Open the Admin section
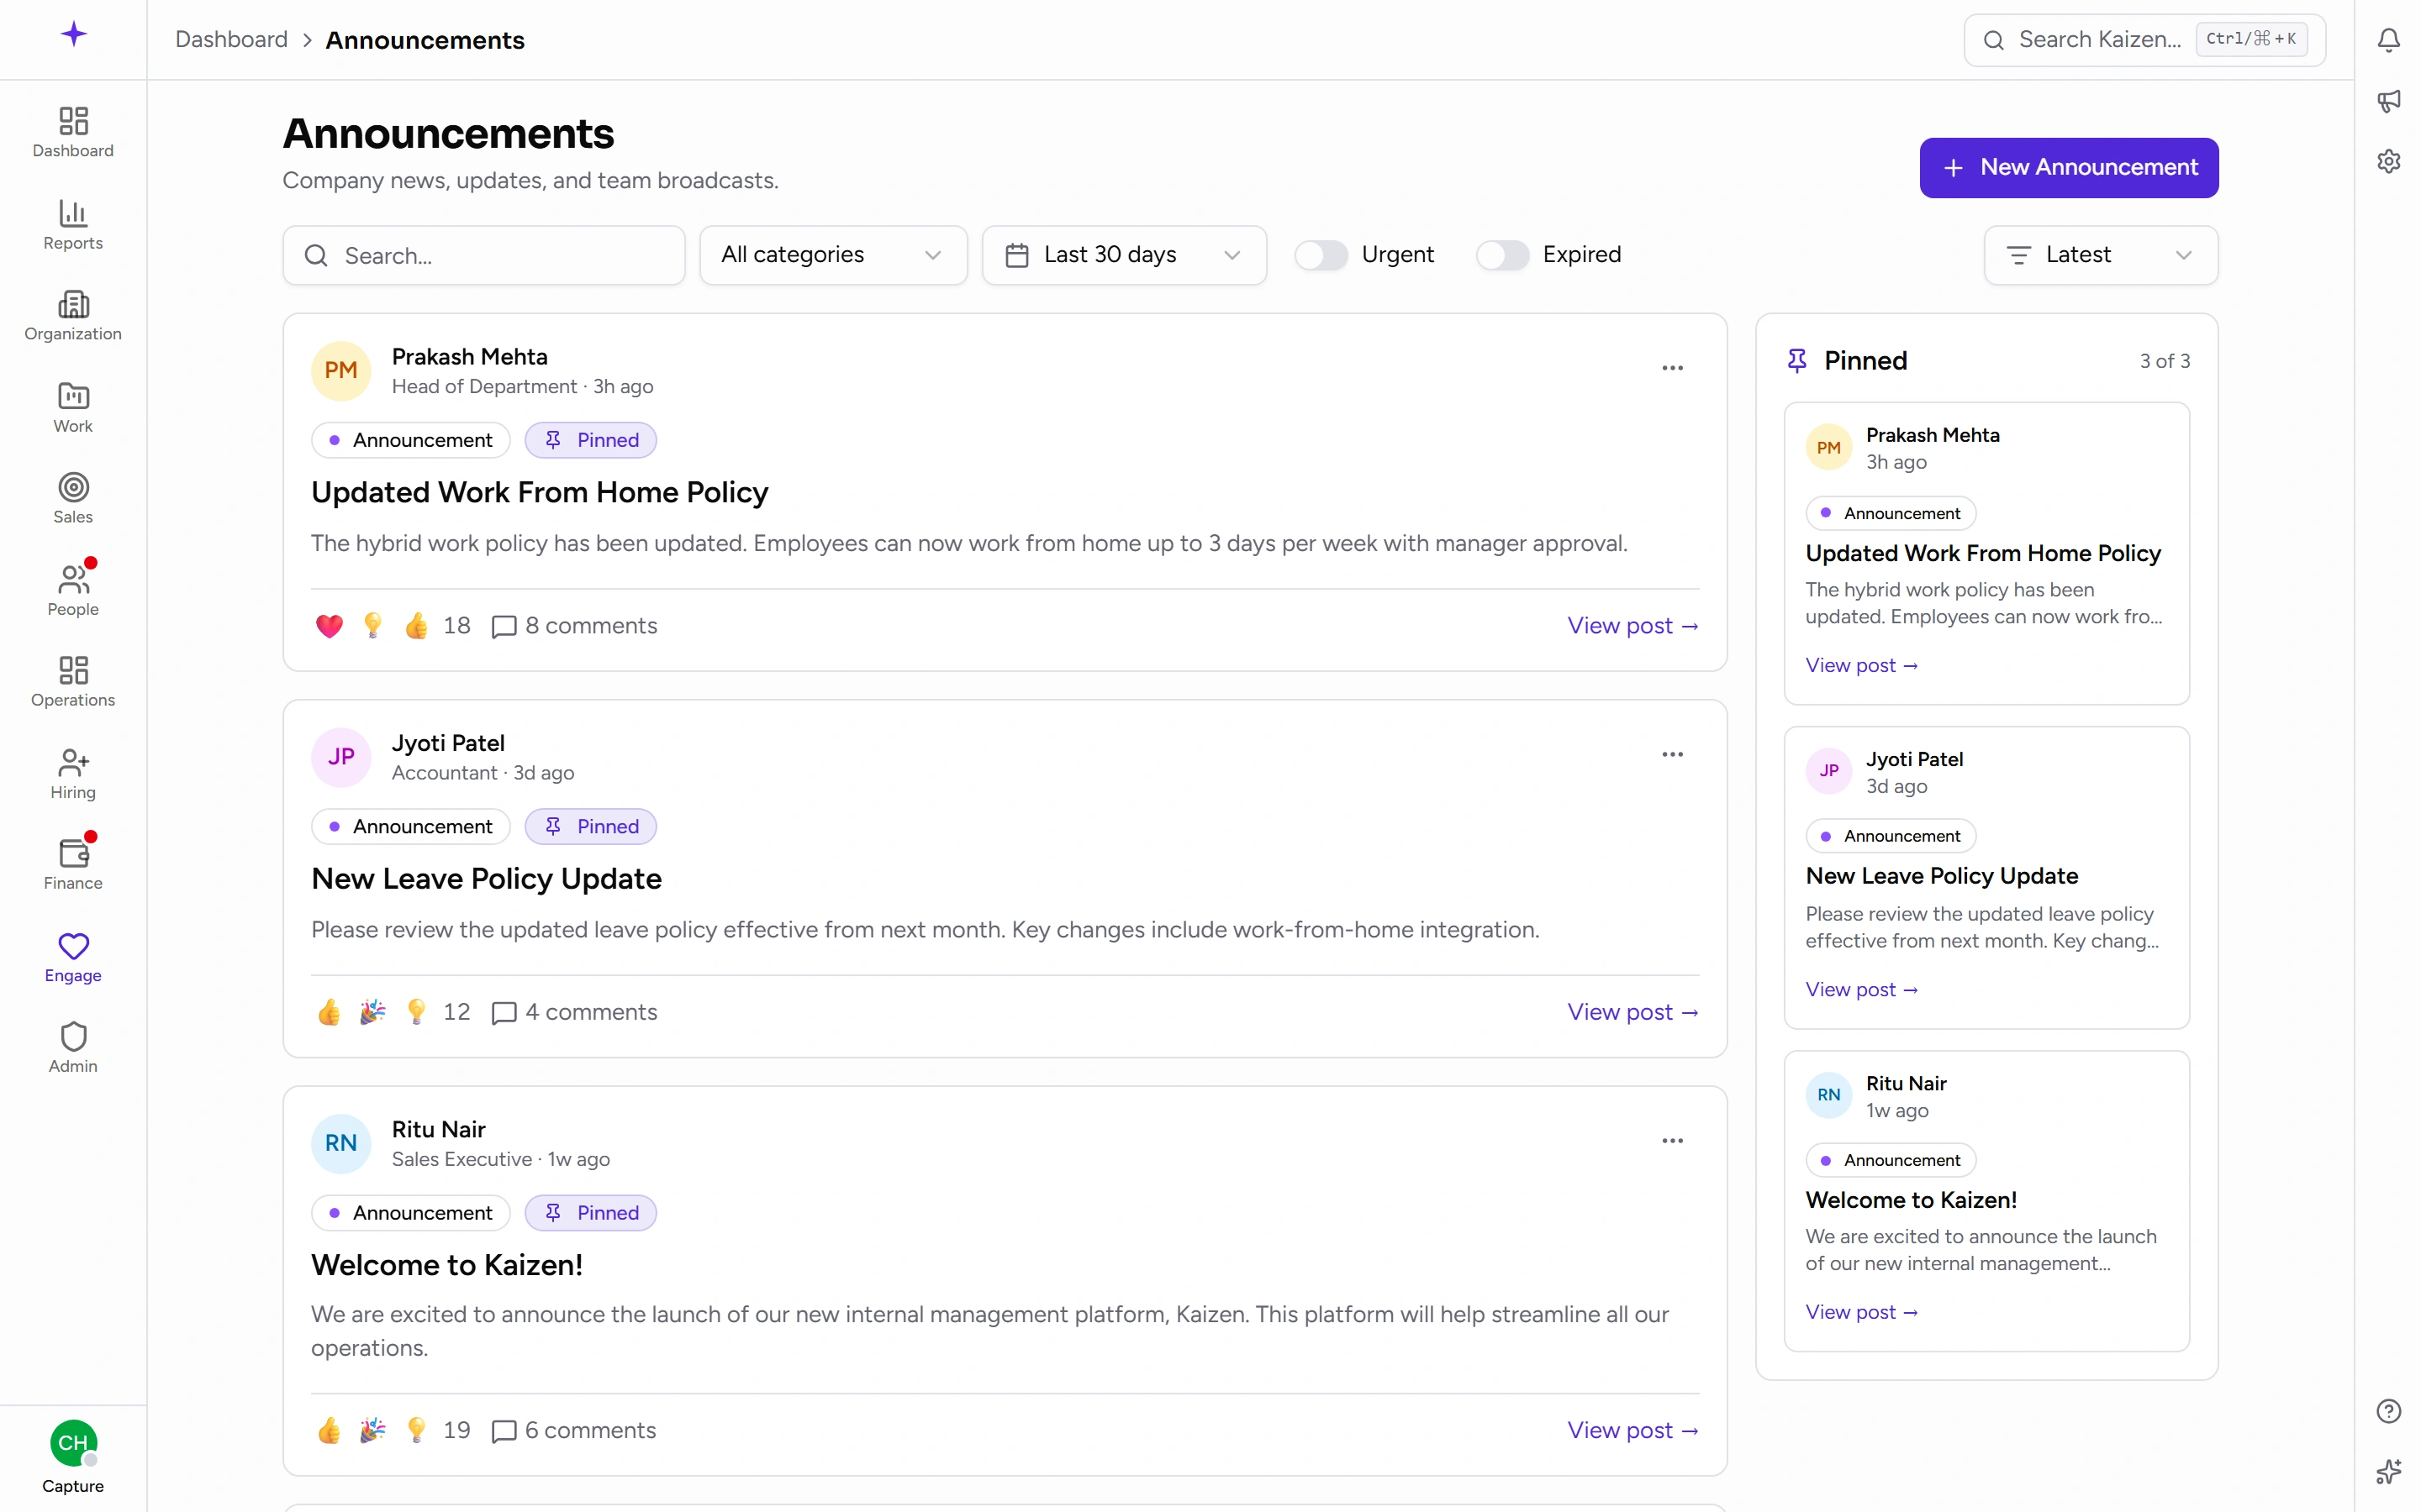This screenshot has height=1512, width=2421. pyautogui.click(x=73, y=1048)
